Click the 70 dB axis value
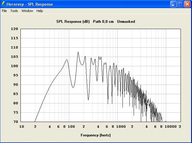Image resolution: width=192 pixels, height=143 pixels. click(16, 122)
